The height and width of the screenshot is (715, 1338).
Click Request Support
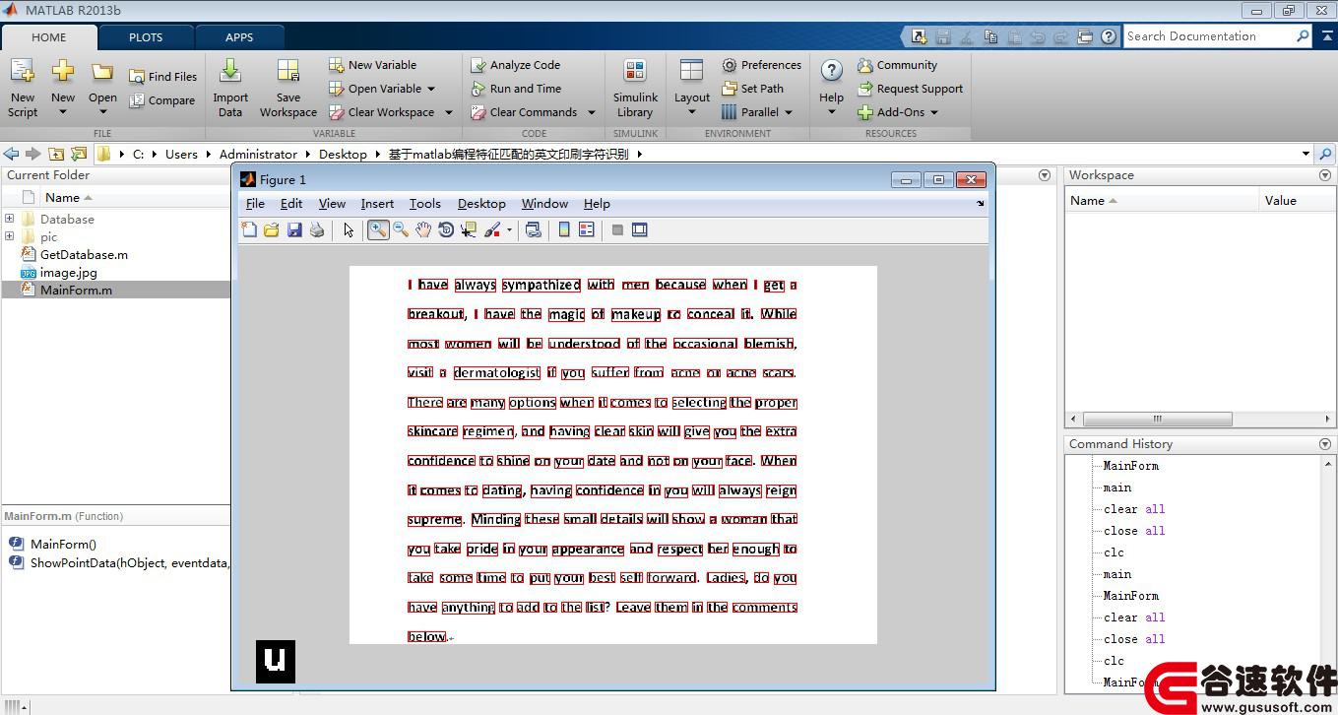(x=910, y=89)
